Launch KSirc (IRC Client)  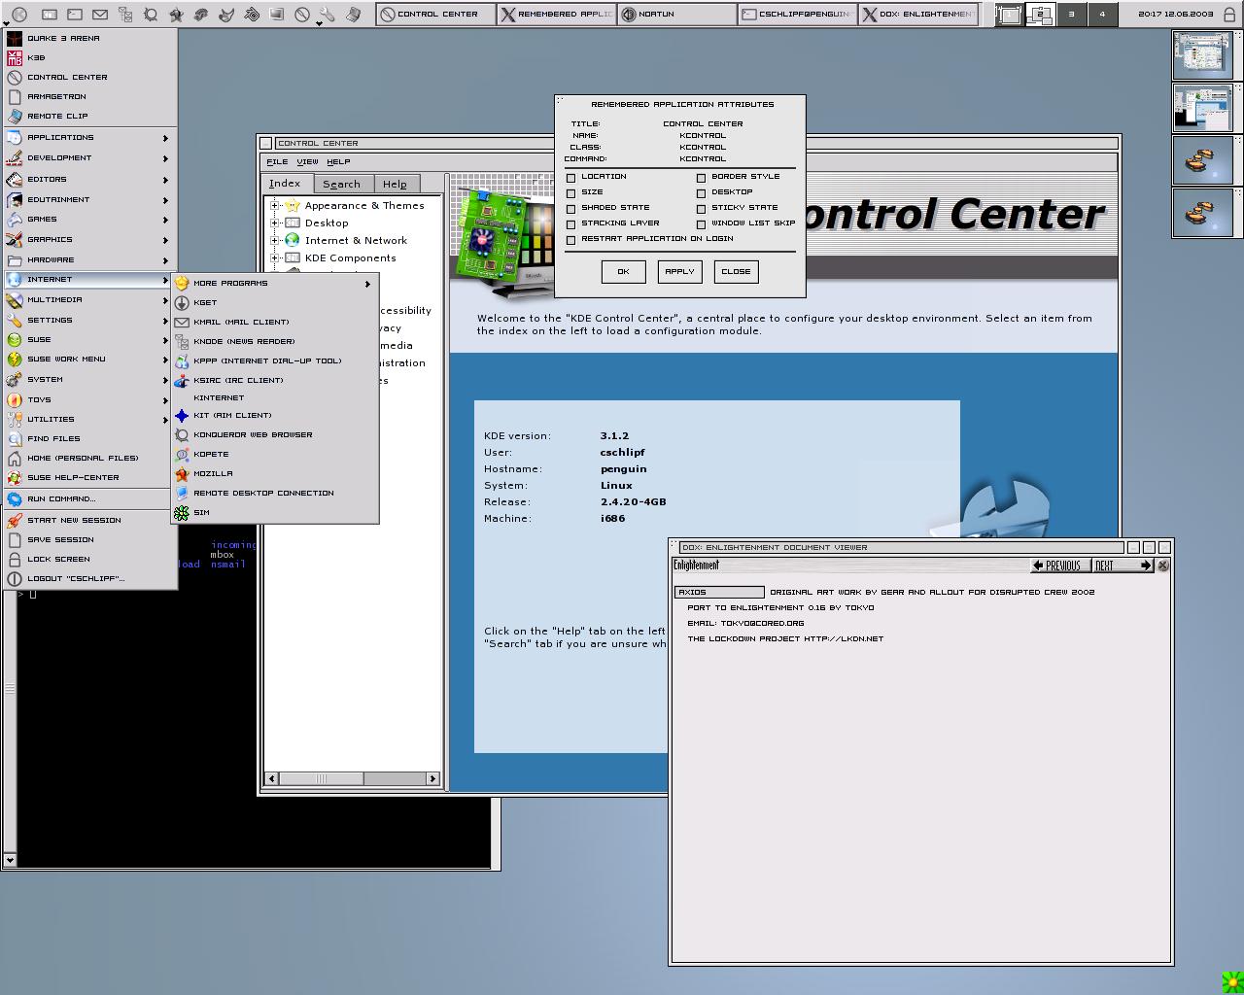[x=274, y=380]
